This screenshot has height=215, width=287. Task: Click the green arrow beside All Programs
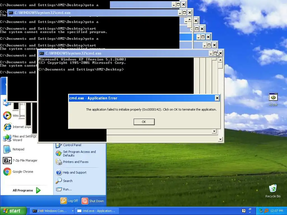click(x=38, y=190)
